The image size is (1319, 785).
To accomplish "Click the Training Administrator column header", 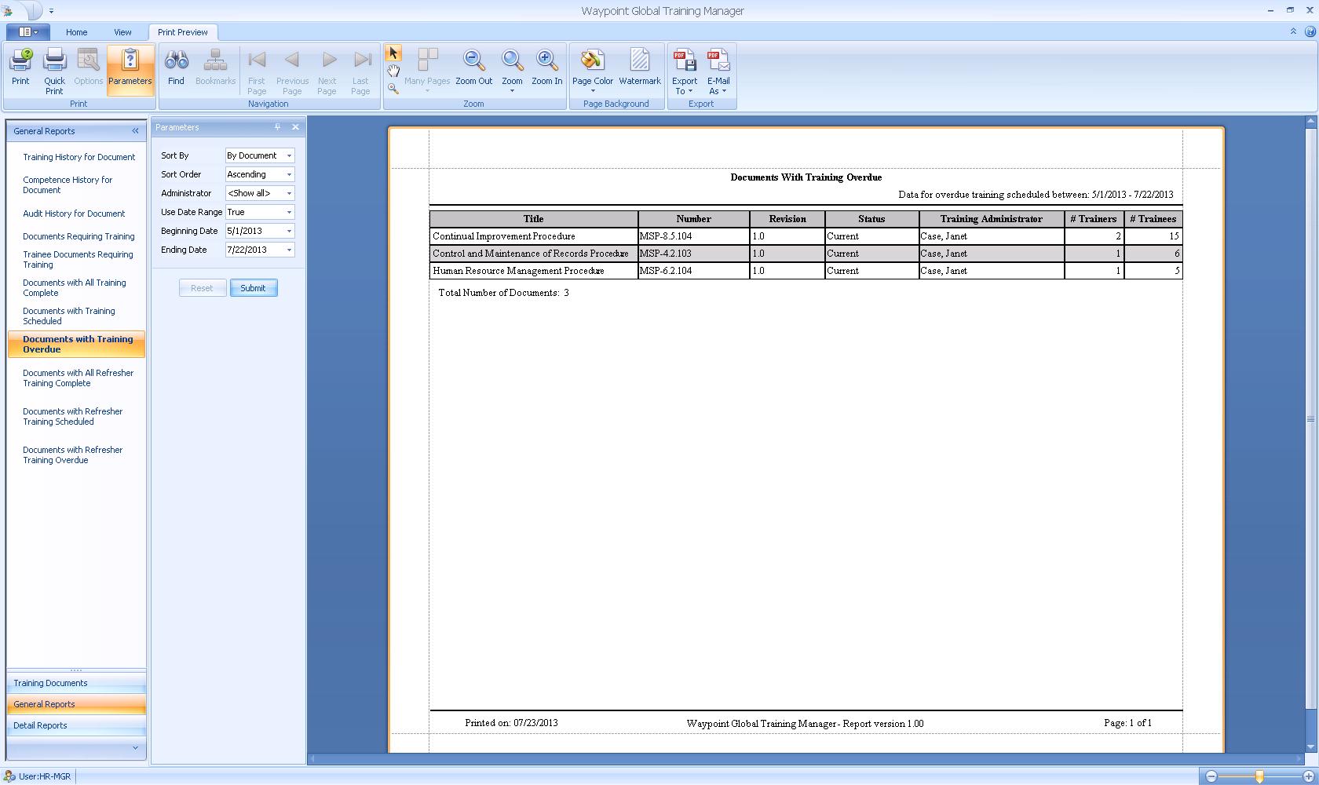I will coord(991,219).
